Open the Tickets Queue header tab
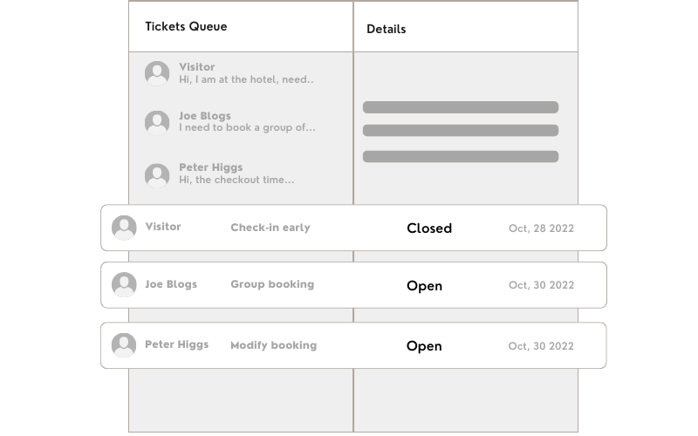The width and height of the screenshot is (698, 436). pos(186,26)
